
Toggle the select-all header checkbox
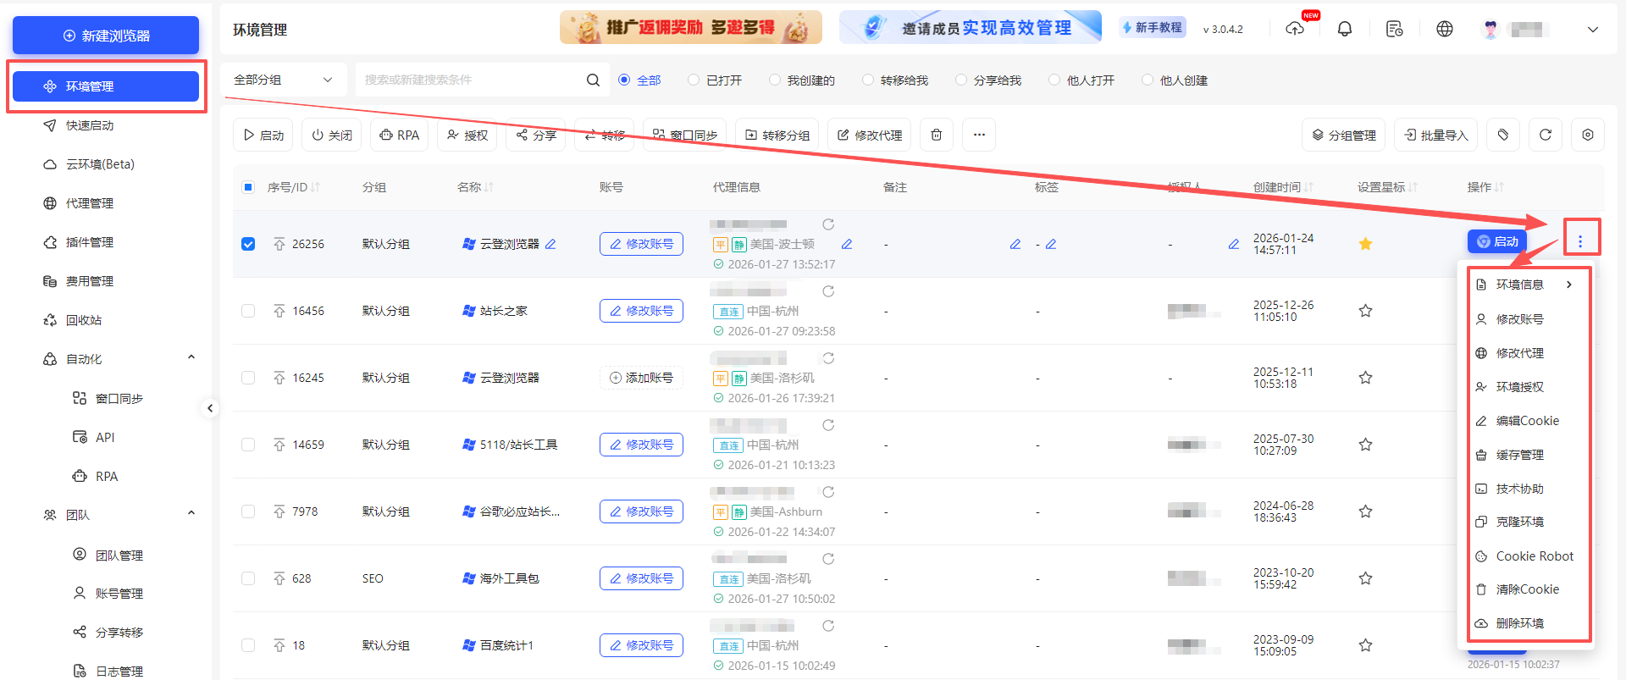(248, 187)
